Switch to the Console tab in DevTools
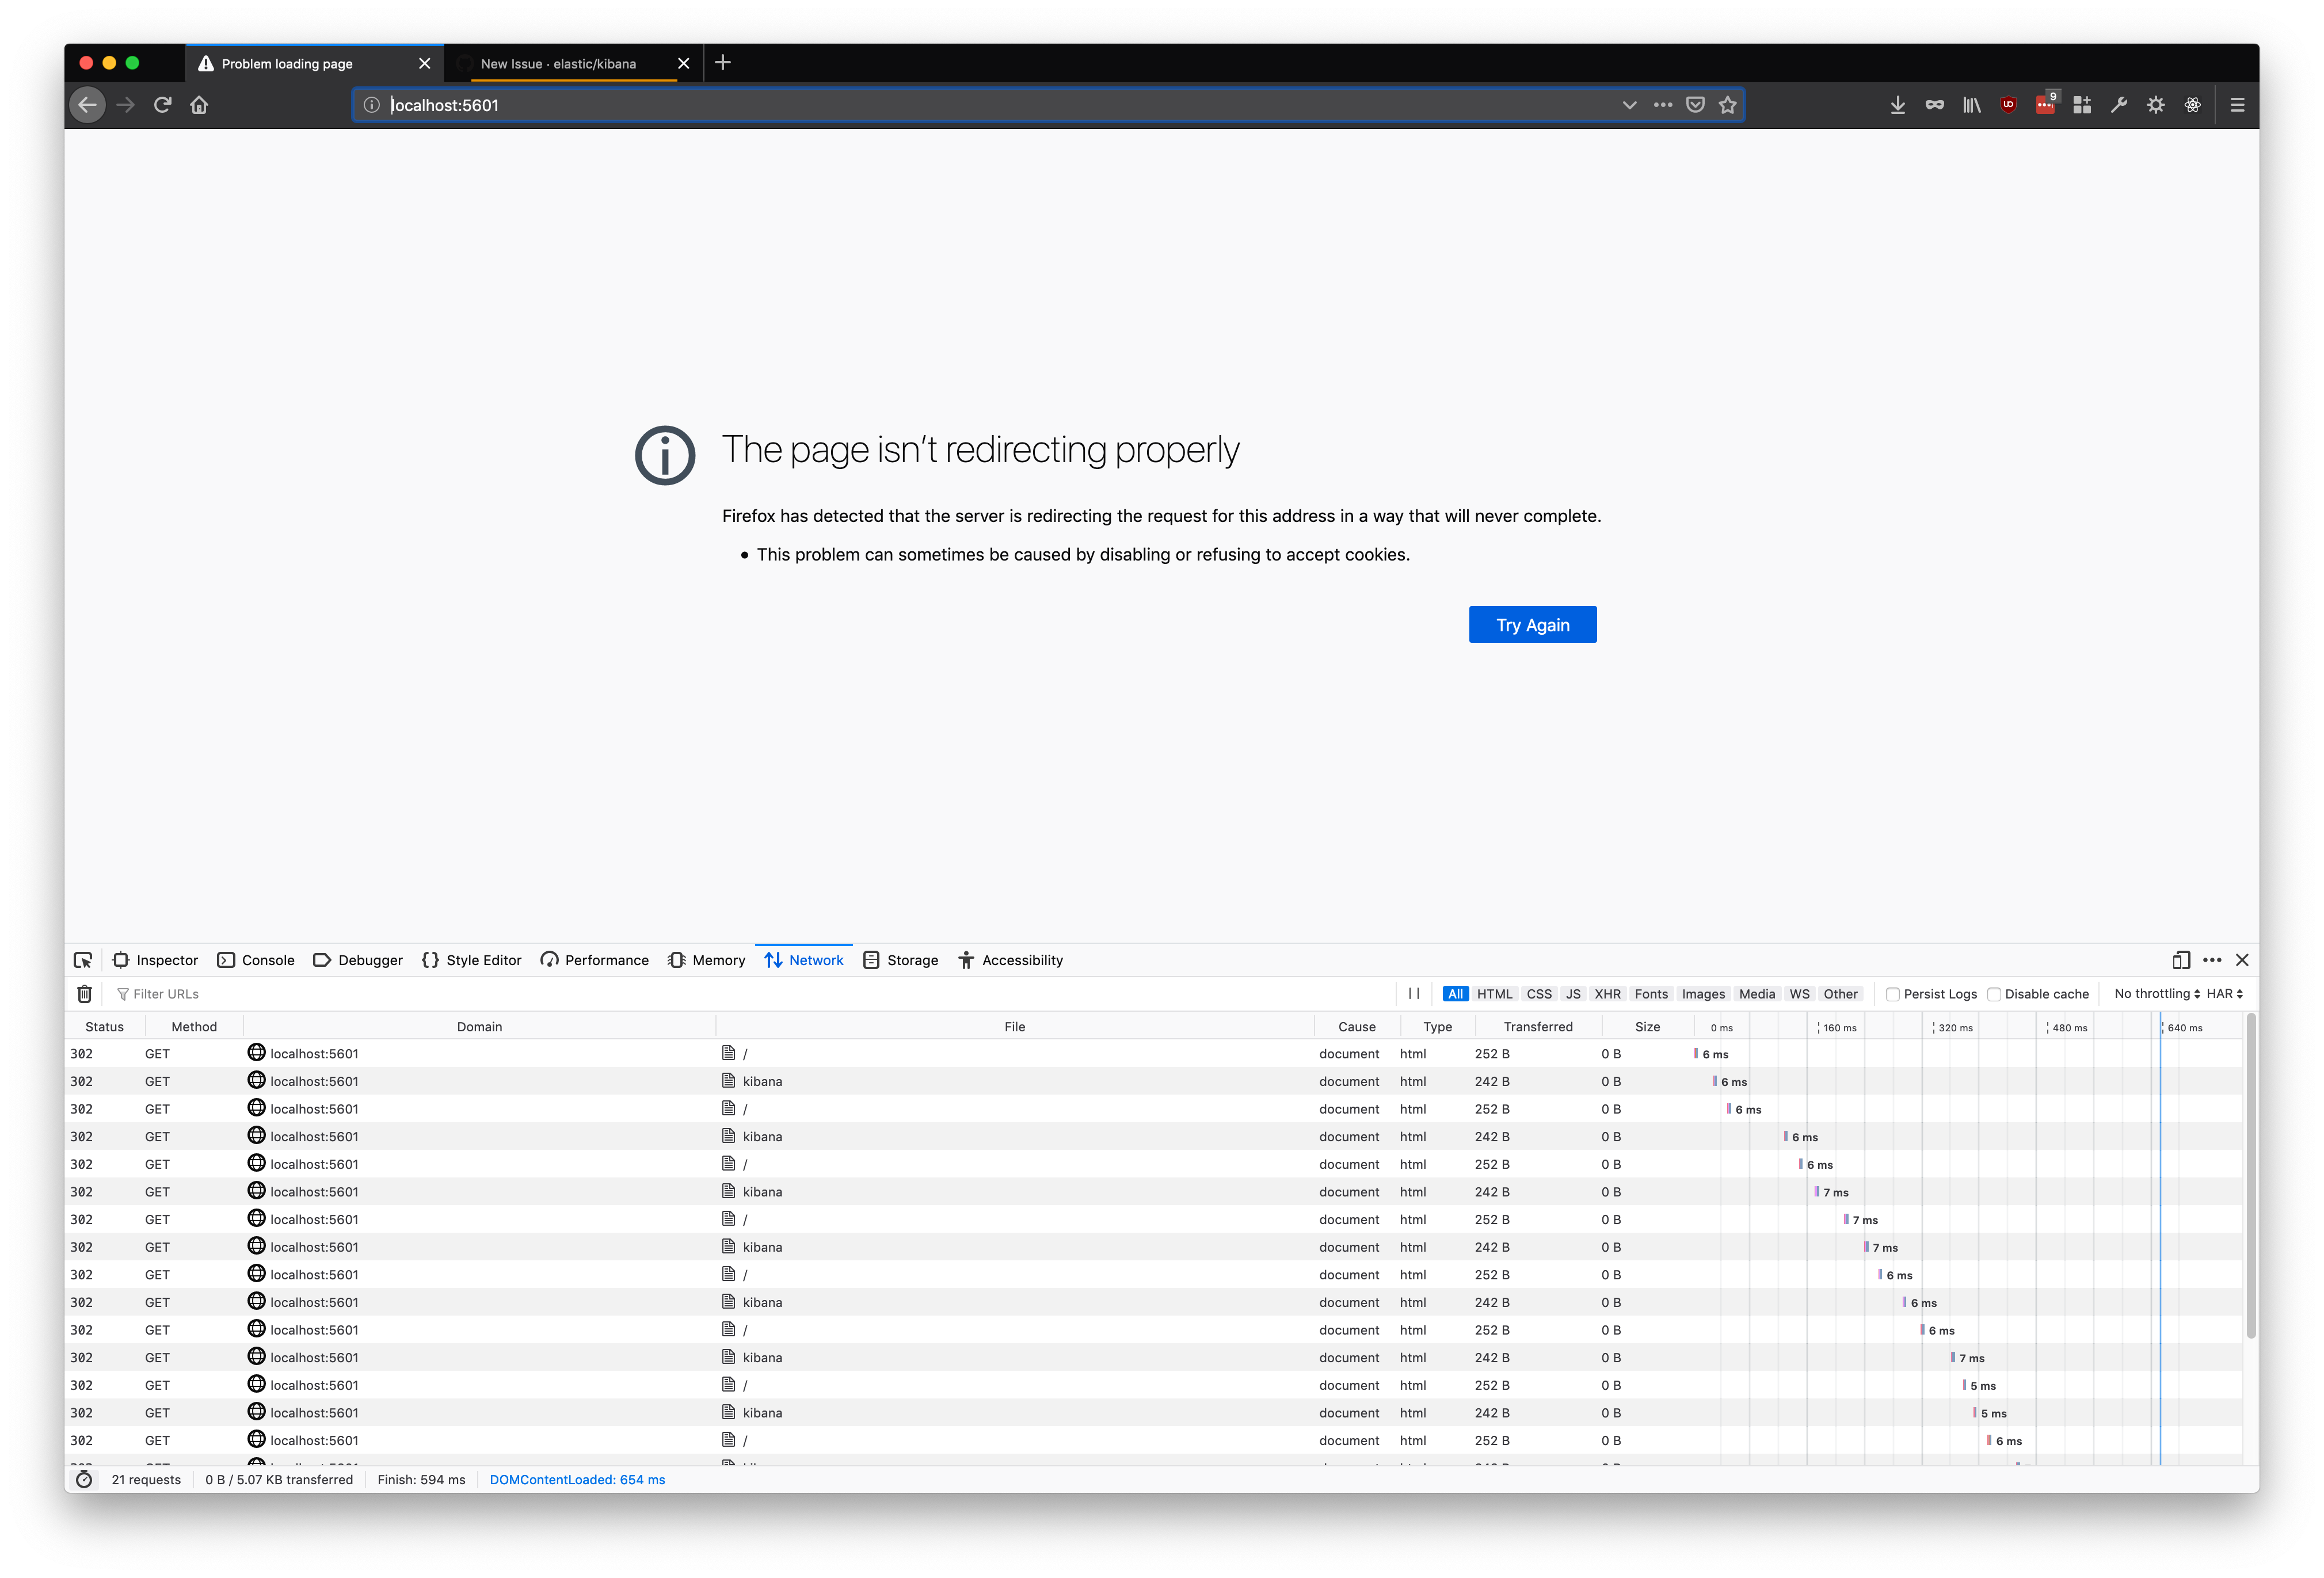The image size is (2324, 1578). [x=256, y=960]
